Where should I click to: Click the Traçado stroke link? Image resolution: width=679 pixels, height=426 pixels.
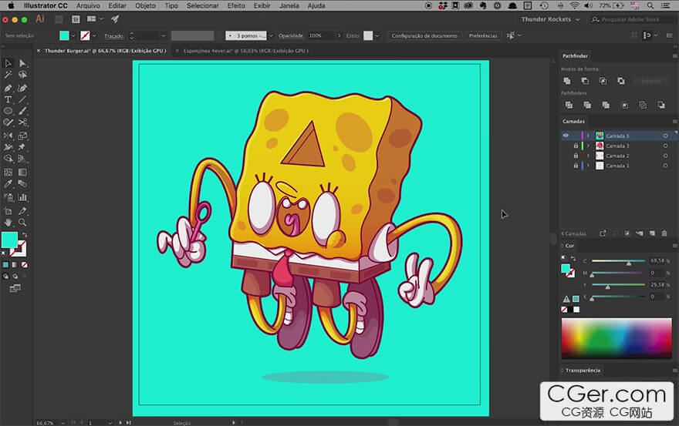(x=114, y=36)
